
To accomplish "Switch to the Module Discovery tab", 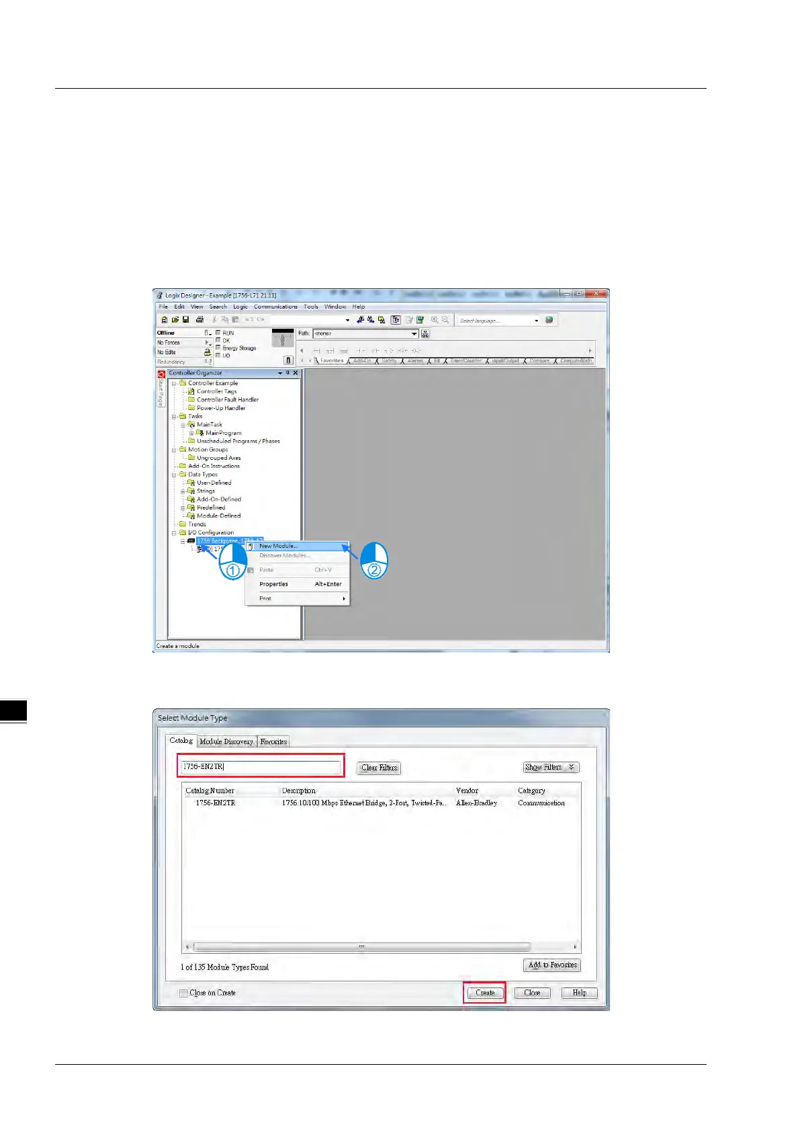I will point(226,741).
